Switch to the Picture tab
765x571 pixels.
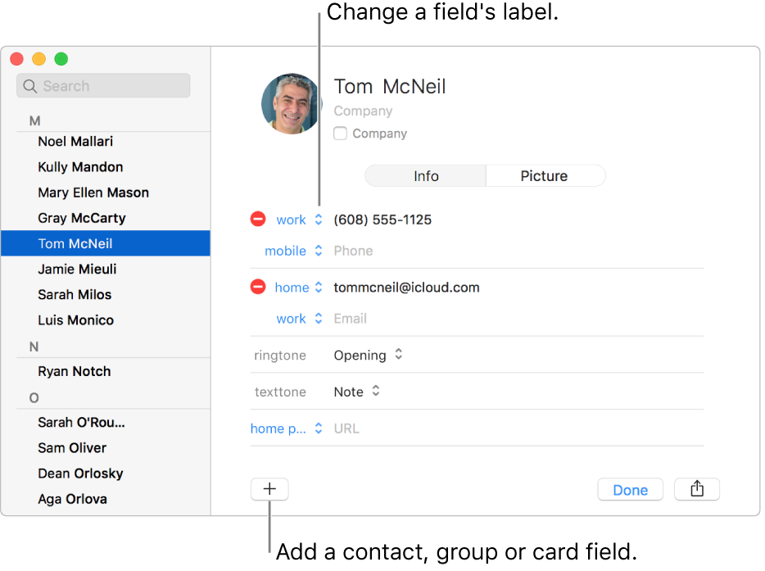545,175
